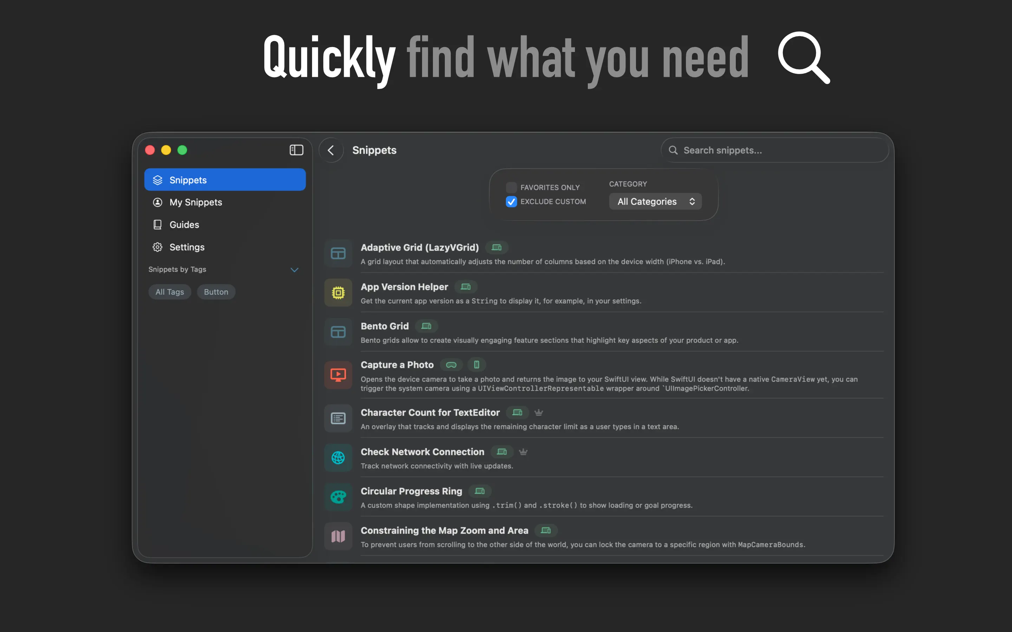Screen dimensions: 1012x632
Task: Filter by the Button tag
Action: point(216,292)
